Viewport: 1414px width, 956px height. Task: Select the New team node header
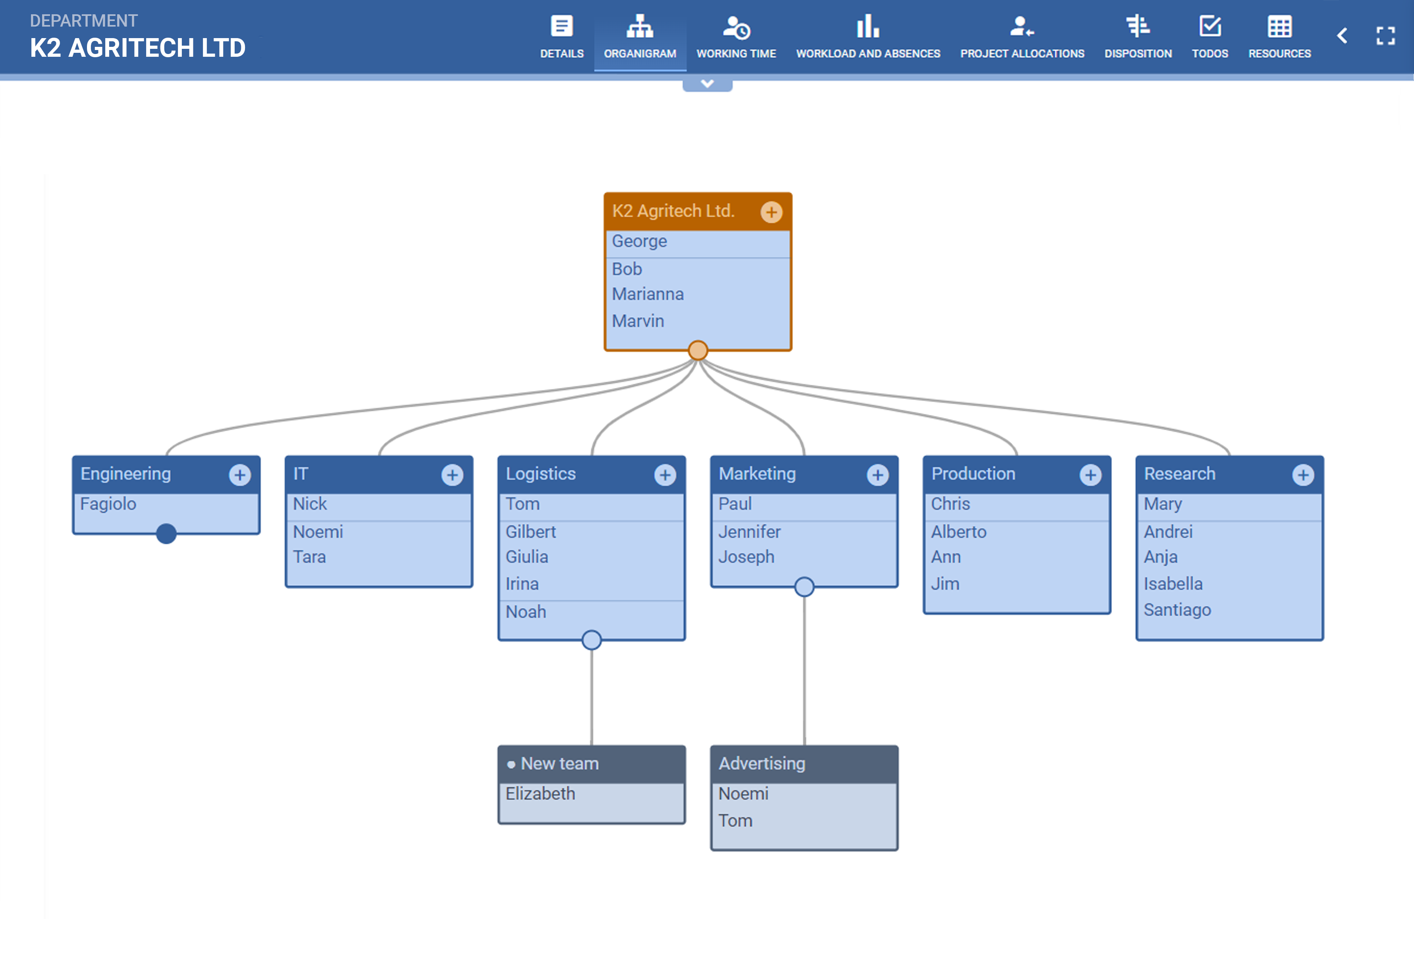(591, 764)
